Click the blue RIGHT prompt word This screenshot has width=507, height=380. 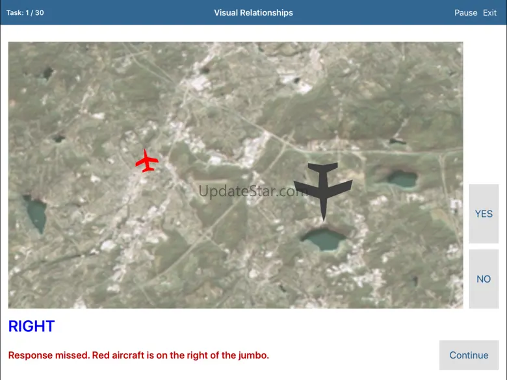click(31, 326)
